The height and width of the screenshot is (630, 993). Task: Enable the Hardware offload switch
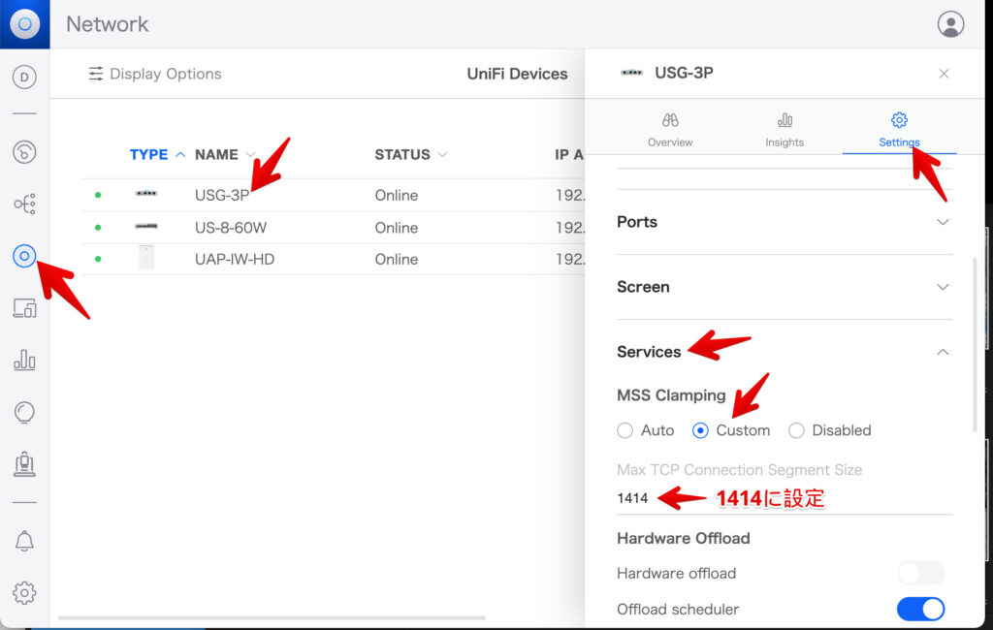(920, 573)
